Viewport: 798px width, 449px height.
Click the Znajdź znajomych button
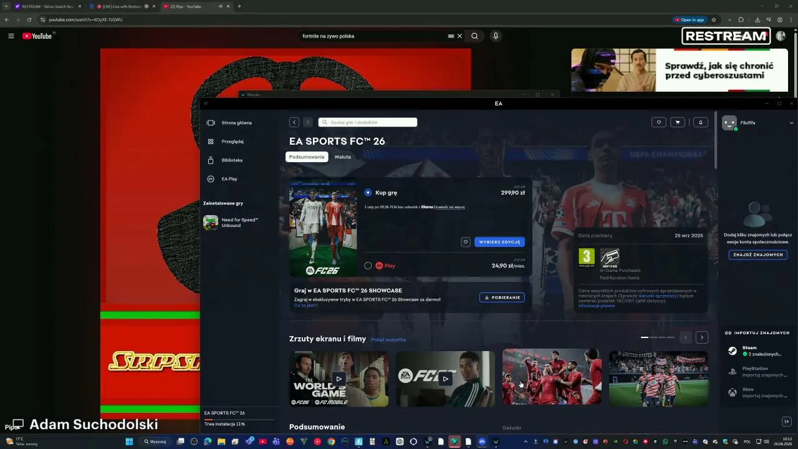(x=758, y=254)
